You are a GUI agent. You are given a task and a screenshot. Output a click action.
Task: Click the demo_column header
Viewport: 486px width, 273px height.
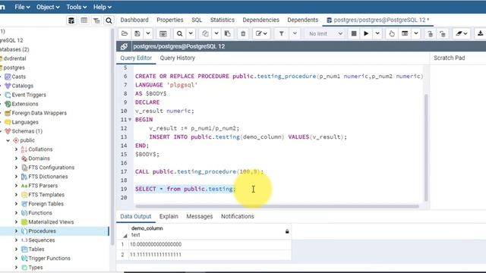(x=210, y=231)
